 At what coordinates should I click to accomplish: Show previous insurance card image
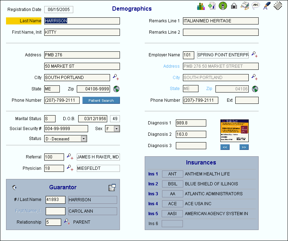tap(225, 147)
